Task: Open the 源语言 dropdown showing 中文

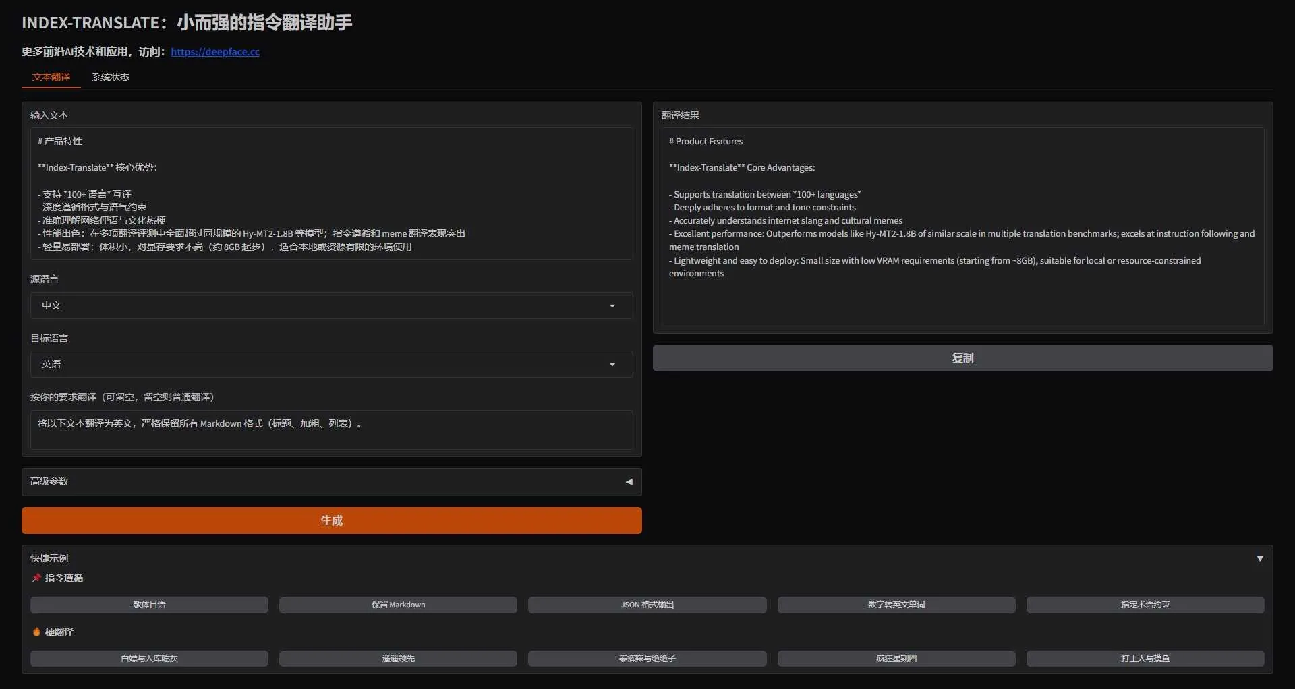Action: (x=331, y=305)
